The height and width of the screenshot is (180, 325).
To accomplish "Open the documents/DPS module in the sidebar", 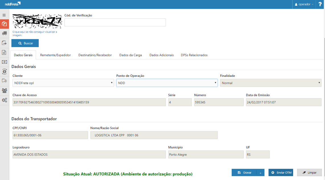I will [4, 24].
